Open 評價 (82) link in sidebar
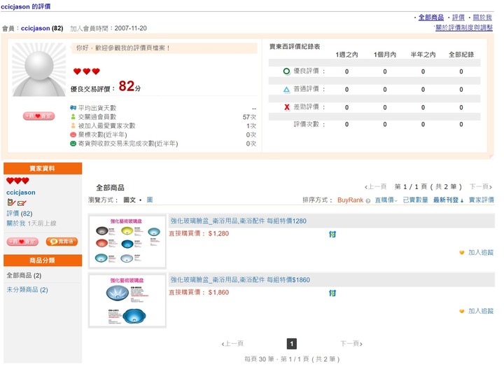Screen dimensions: 504x367 20,213
